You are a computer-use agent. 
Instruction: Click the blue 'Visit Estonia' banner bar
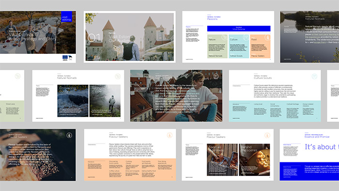[x=239, y=29]
